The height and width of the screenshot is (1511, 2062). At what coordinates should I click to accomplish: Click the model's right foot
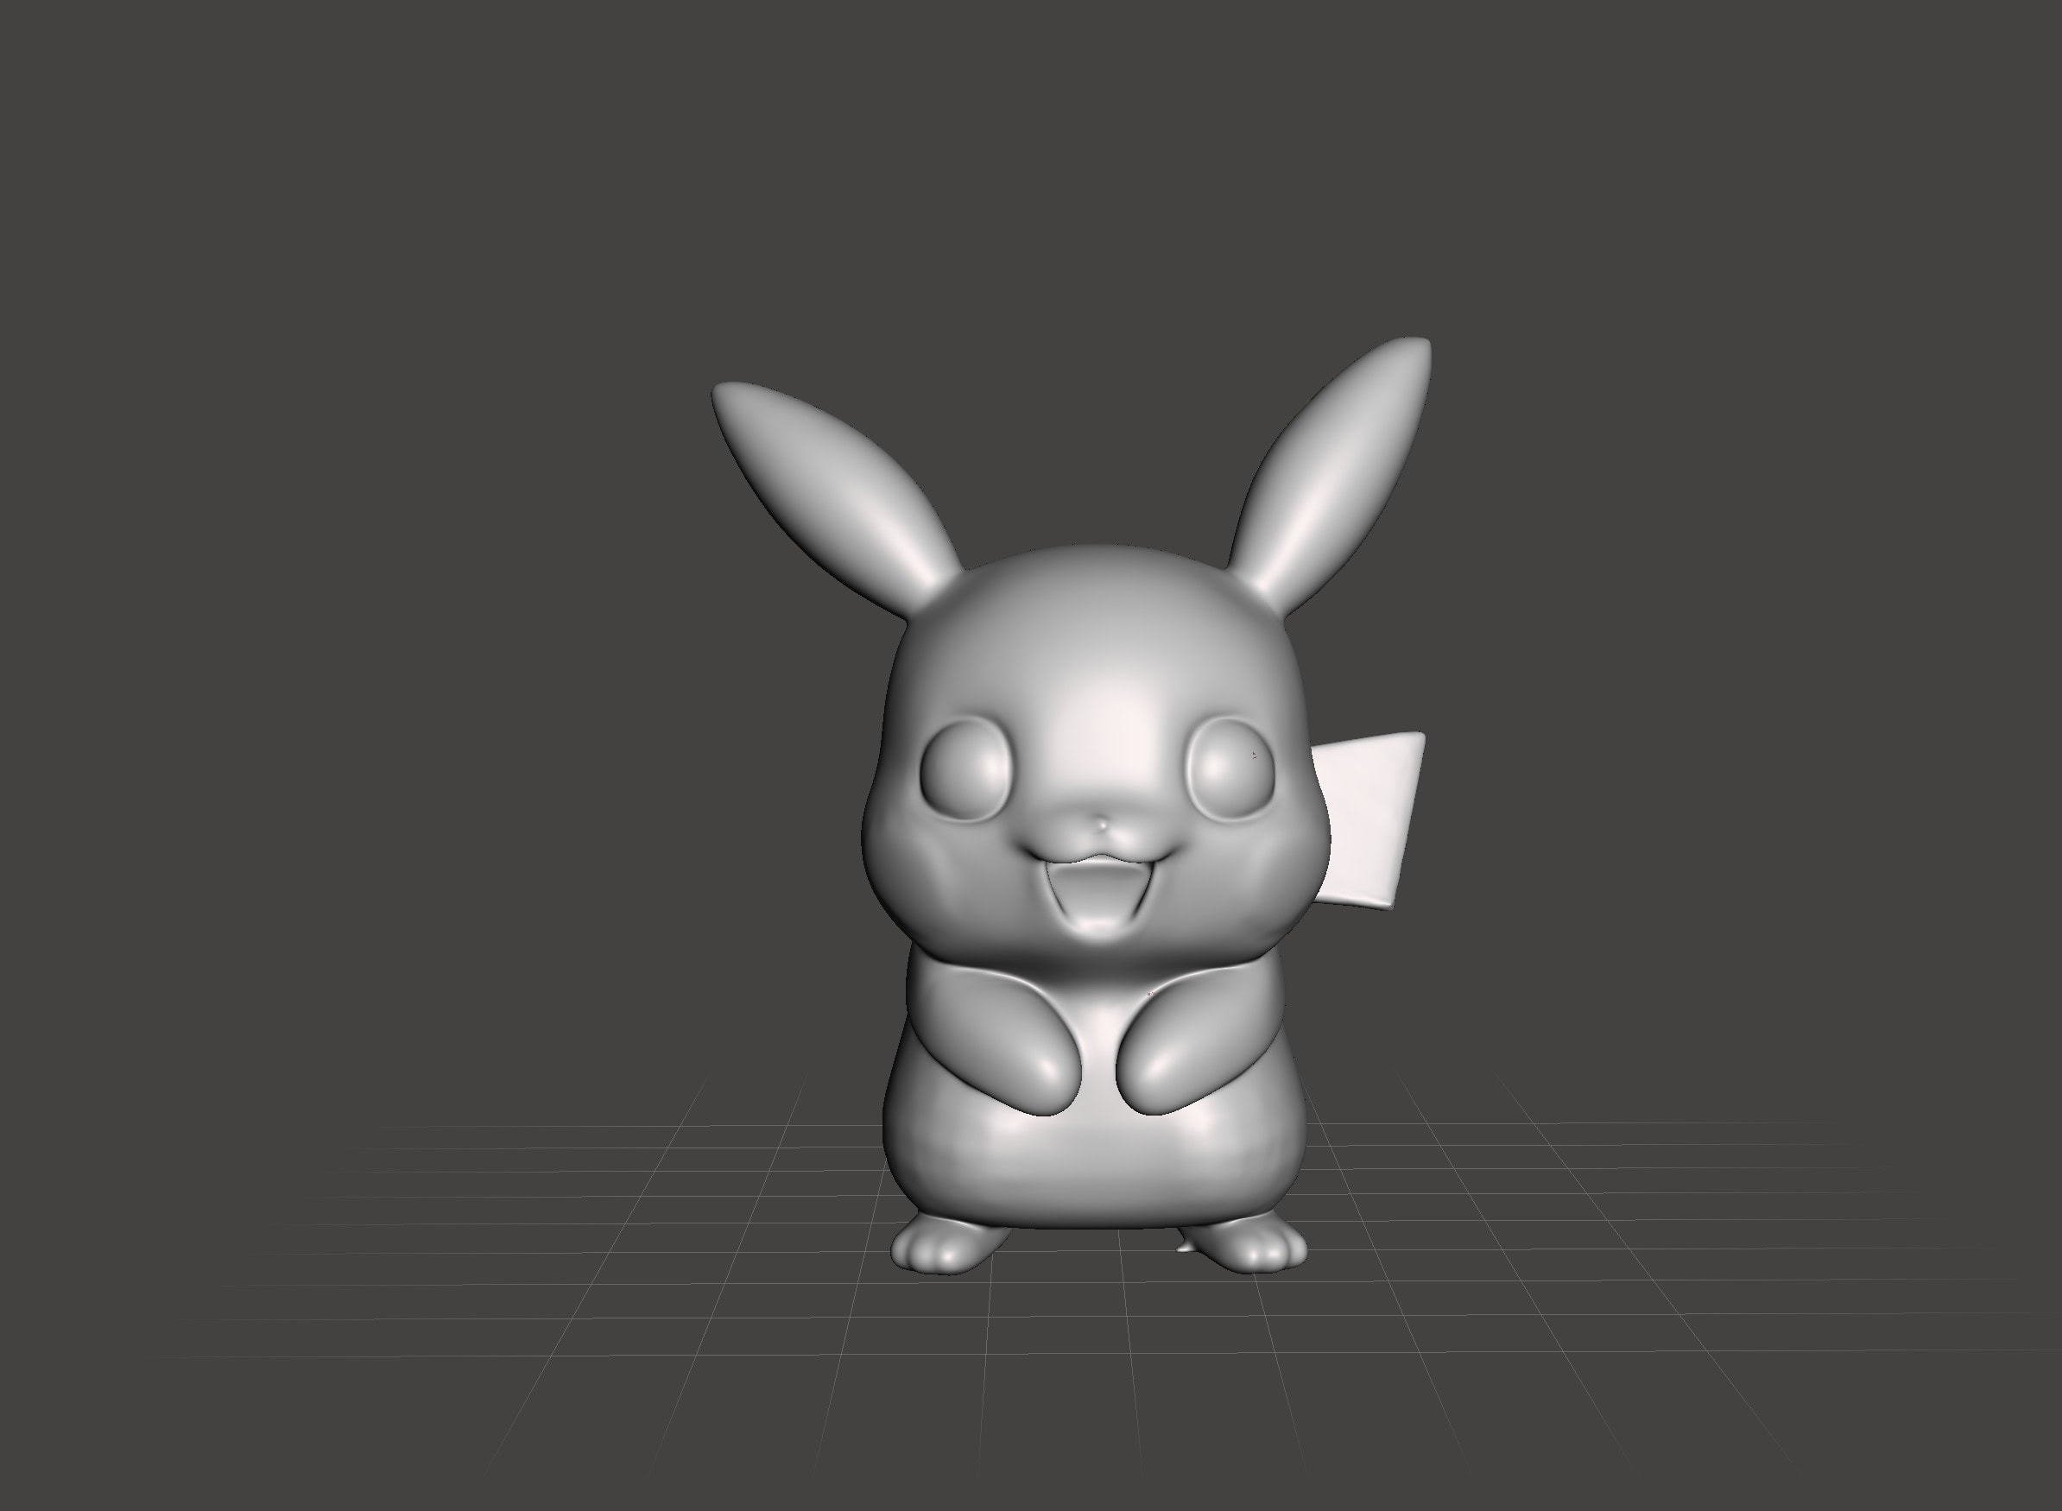(1258, 1249)
